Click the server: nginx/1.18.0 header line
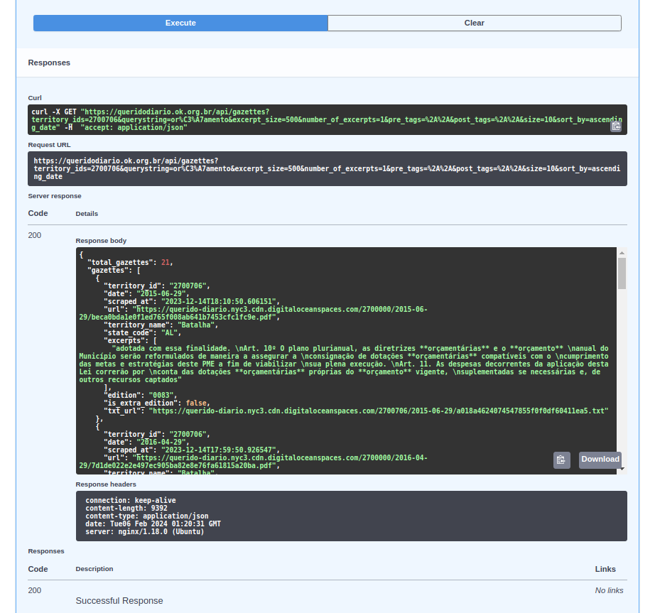This screenshot has width=655, height=613. 144,531
